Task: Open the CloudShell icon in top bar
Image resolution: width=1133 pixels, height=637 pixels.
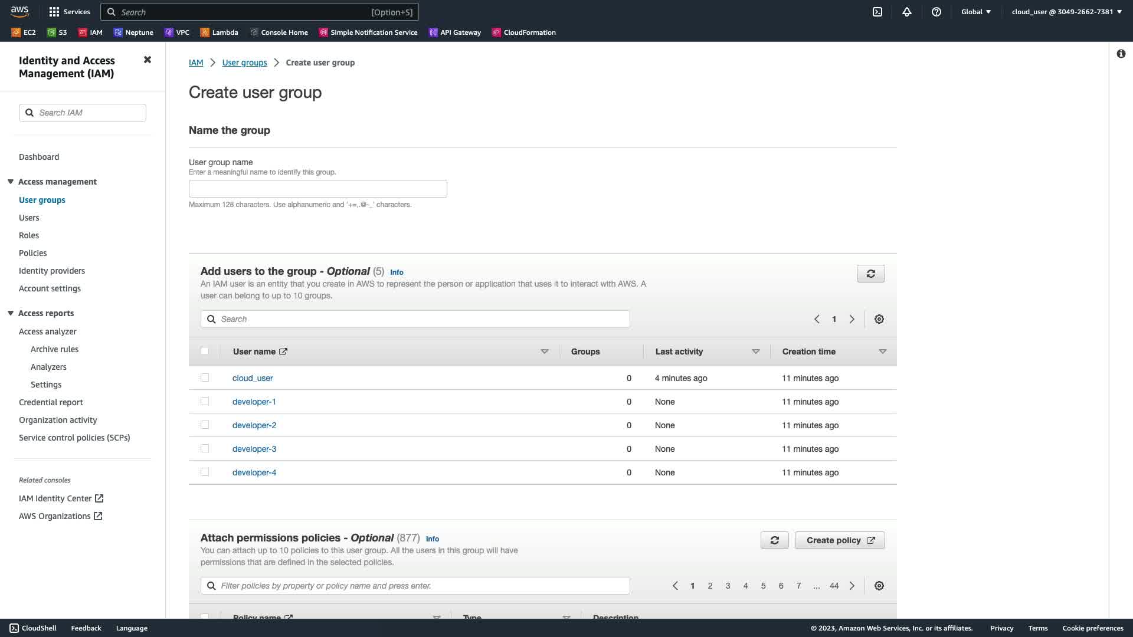Action: pyautogui.click(x=877, y=12)
